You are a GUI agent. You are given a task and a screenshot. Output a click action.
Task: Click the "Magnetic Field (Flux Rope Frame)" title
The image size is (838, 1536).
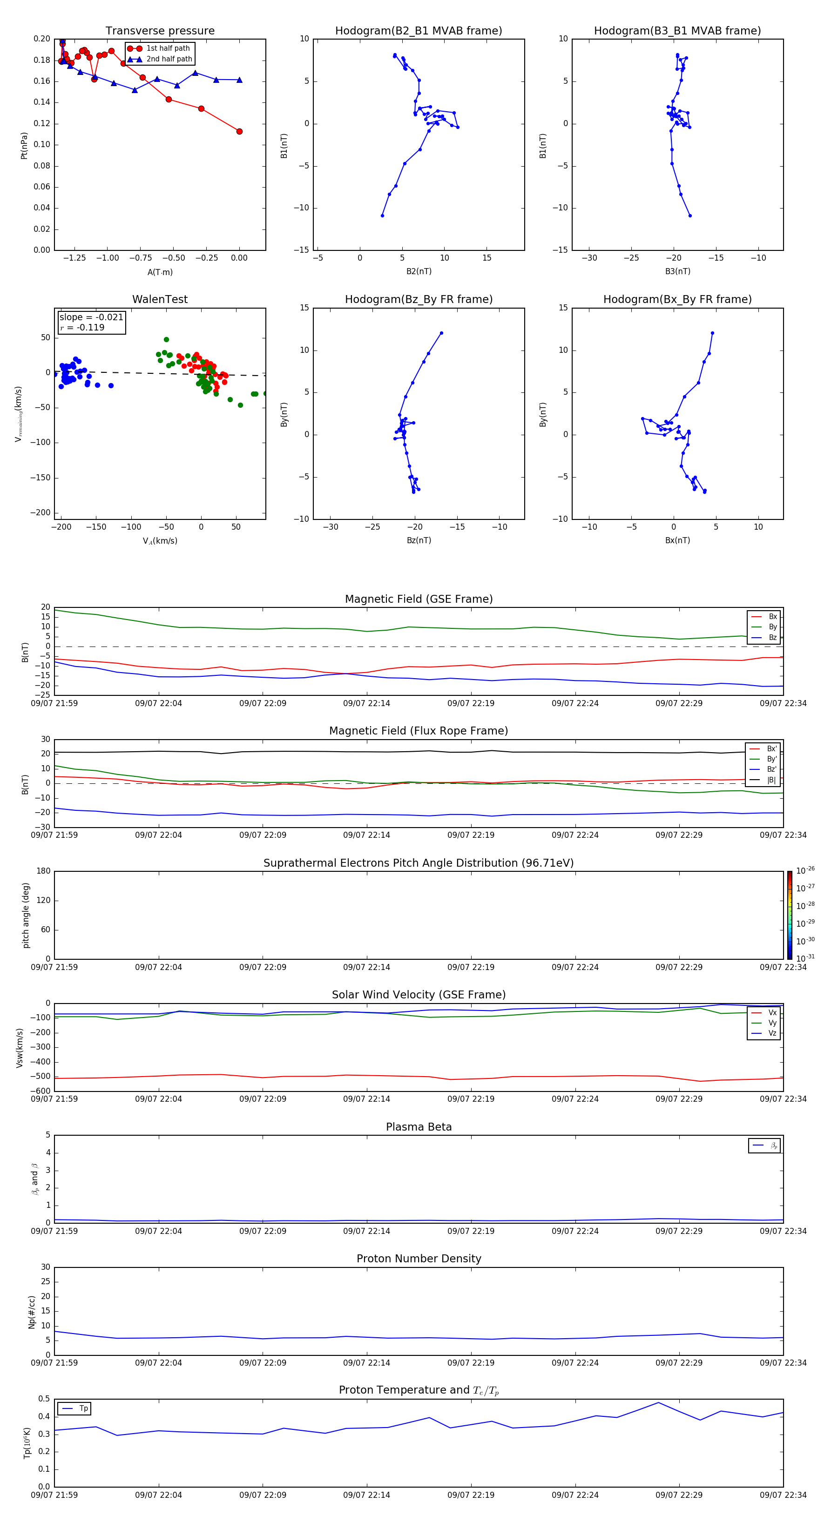tap(419, 731)
